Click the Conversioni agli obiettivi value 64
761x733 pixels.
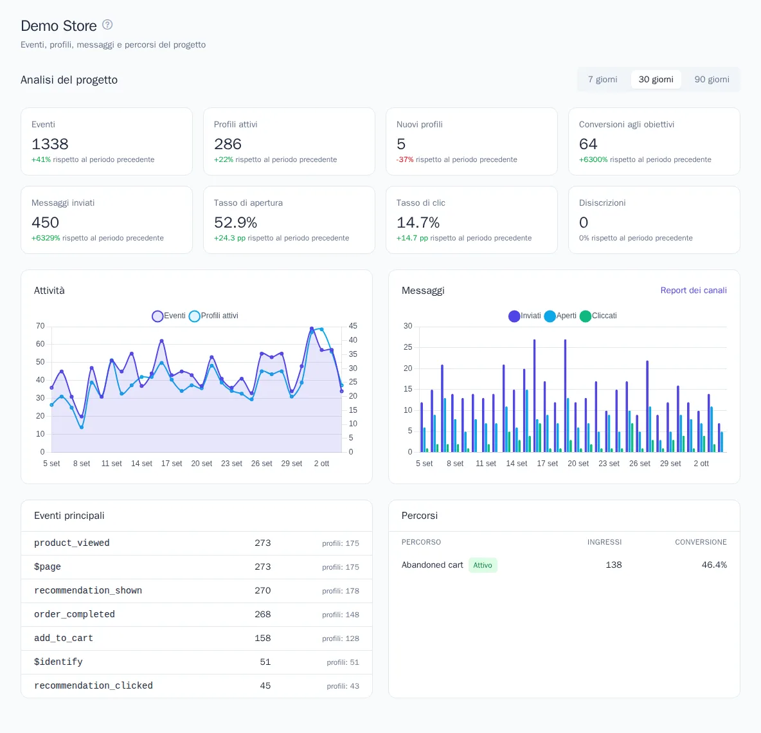[x=588, y=144]
